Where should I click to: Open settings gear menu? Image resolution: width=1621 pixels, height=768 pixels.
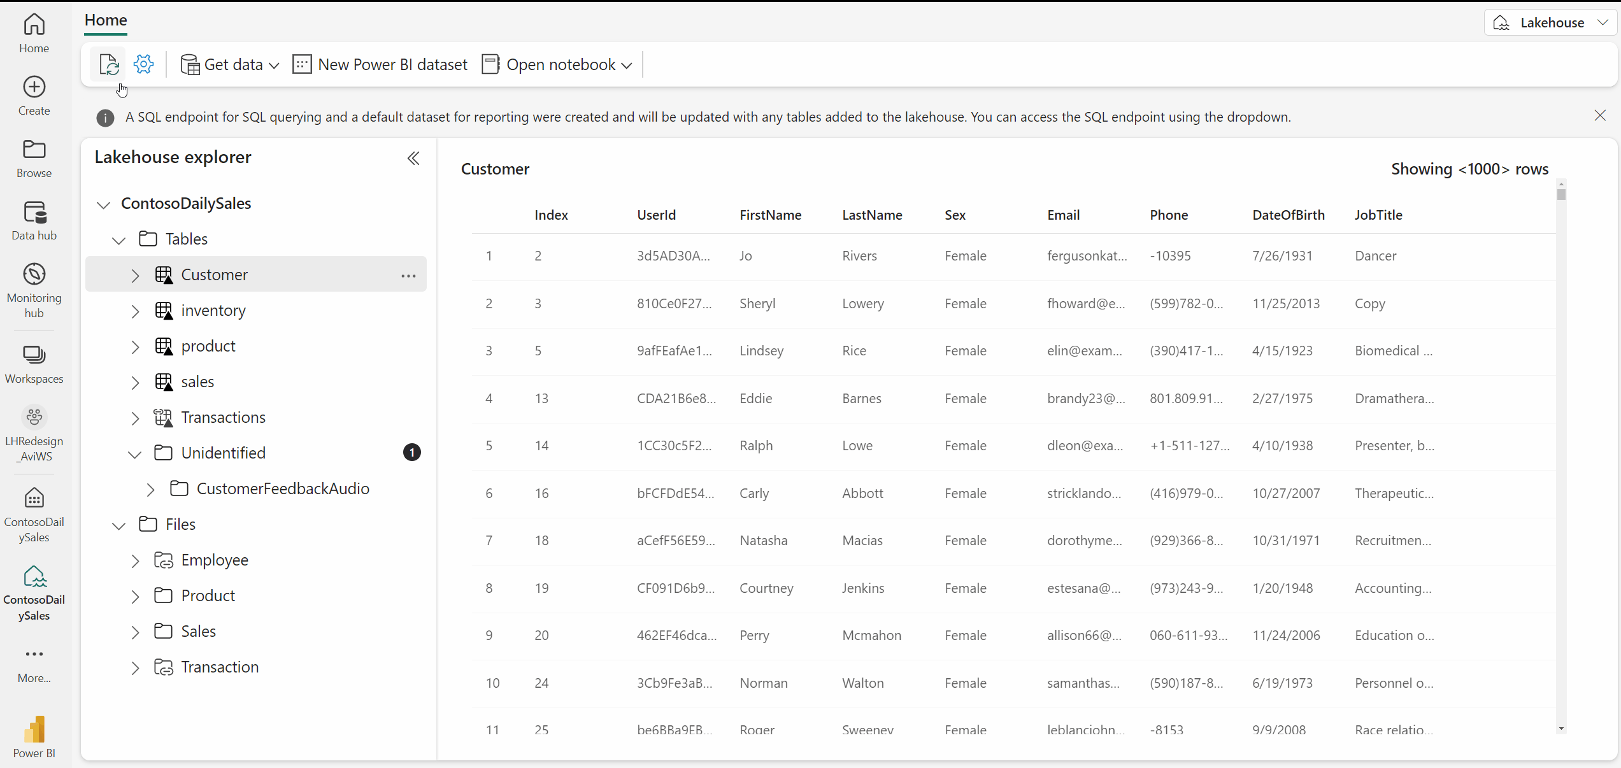(144, 64)
